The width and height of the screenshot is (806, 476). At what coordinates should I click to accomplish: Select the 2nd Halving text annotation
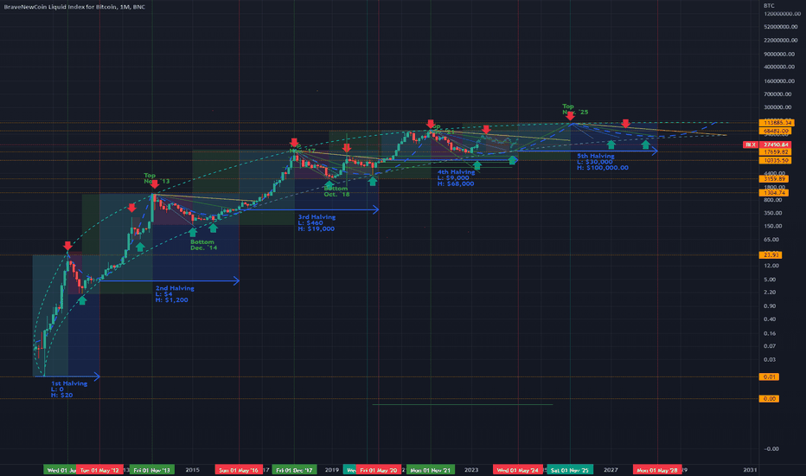[175, 294]
